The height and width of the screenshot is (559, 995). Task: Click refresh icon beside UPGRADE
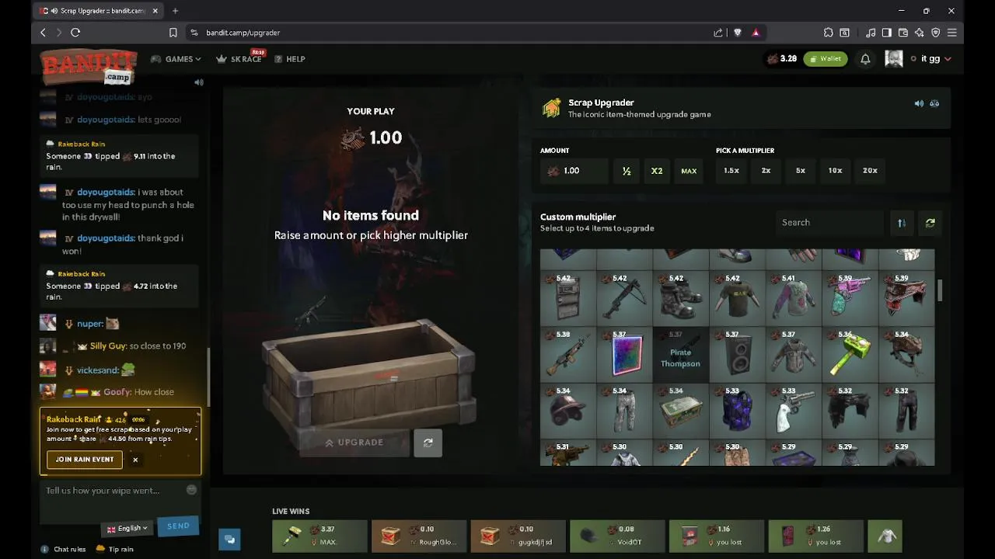428,443
